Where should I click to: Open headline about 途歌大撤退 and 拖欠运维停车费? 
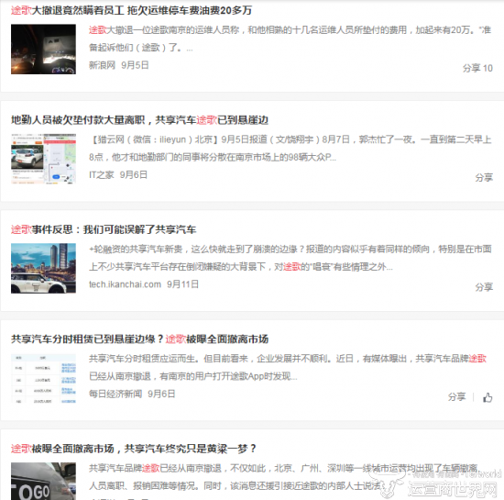coord(131,10)
